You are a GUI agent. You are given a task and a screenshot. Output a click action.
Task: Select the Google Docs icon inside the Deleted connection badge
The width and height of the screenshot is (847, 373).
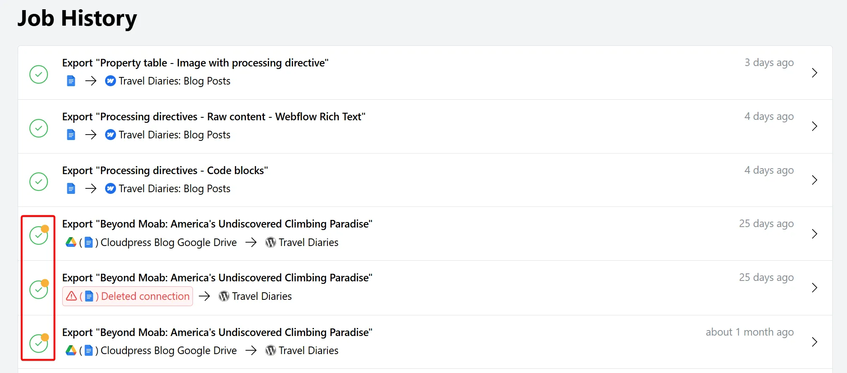click(89, 296)
